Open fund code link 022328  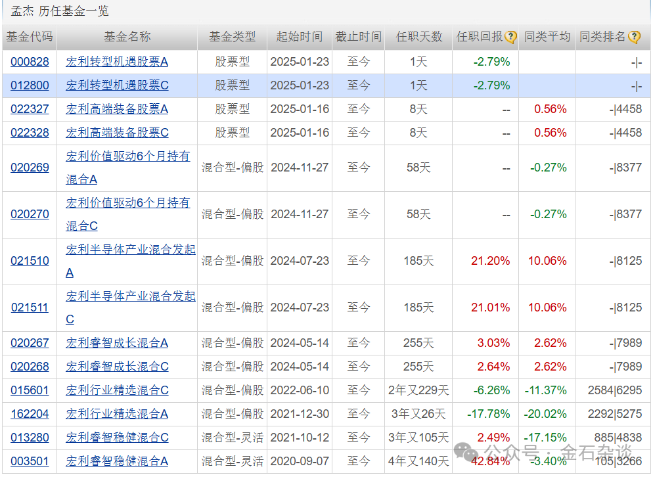coord(30,133)
